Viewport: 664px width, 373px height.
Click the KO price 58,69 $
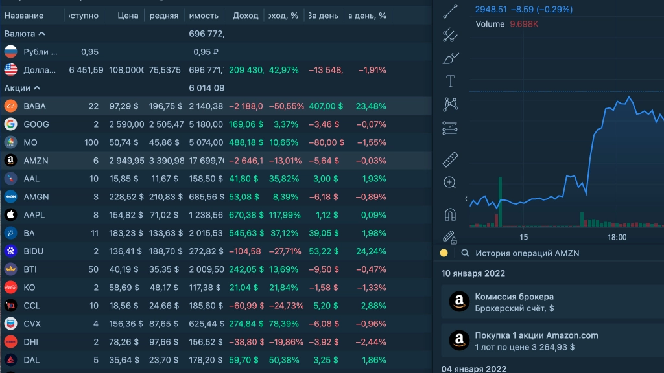point(124,288)
